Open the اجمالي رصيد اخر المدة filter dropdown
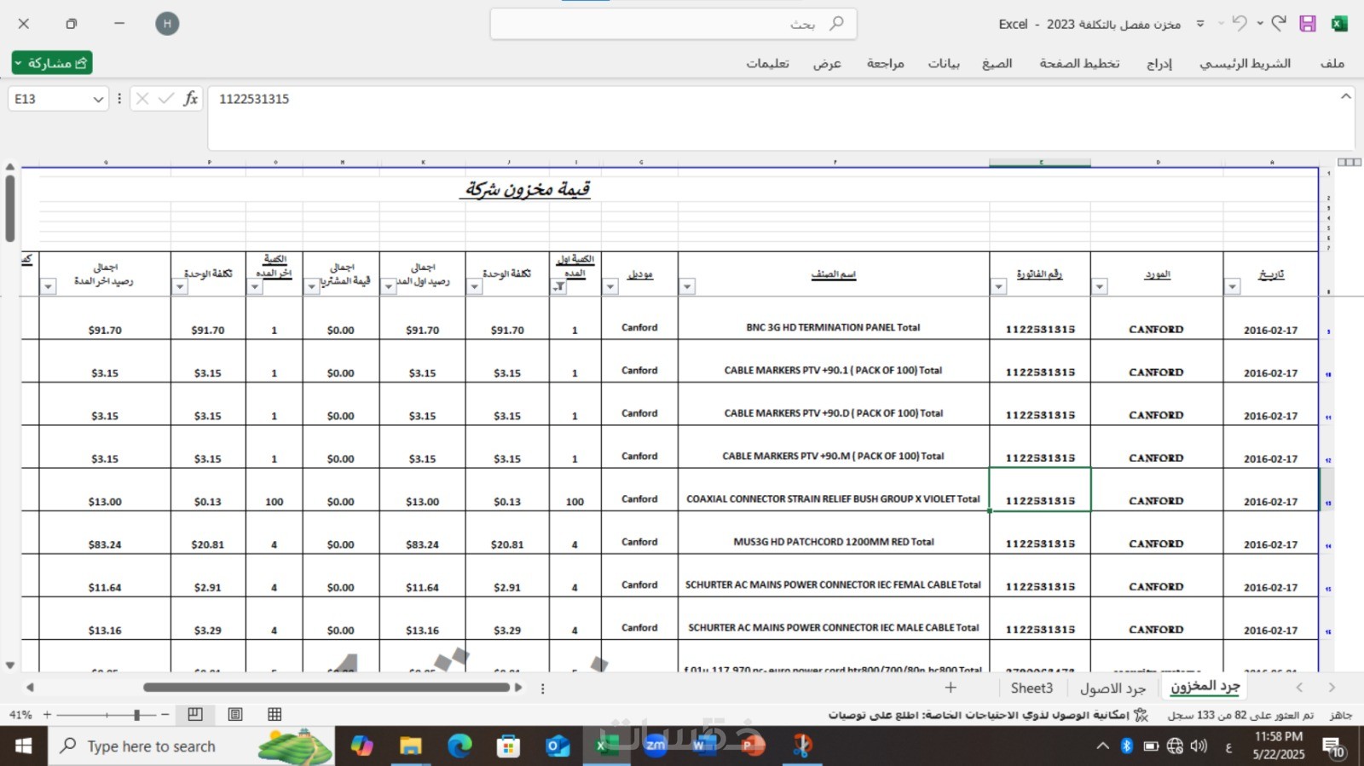The height and width of the screenshot is (766, 1364). point(49,287)
